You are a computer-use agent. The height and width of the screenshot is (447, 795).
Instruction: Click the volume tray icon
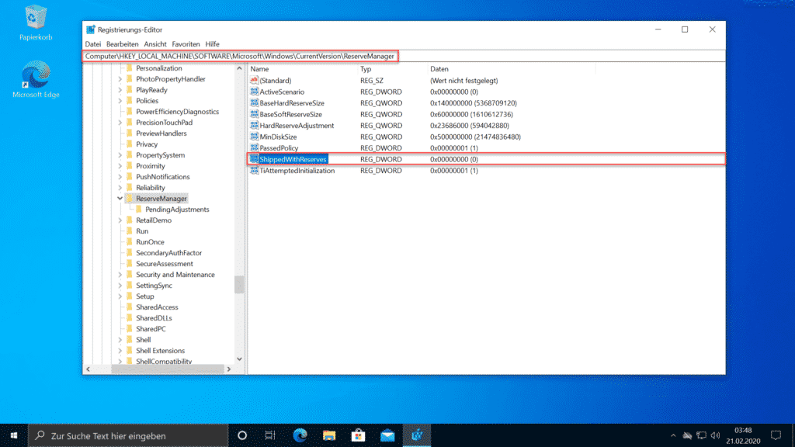pyautogui.click(x=715, y=435)
